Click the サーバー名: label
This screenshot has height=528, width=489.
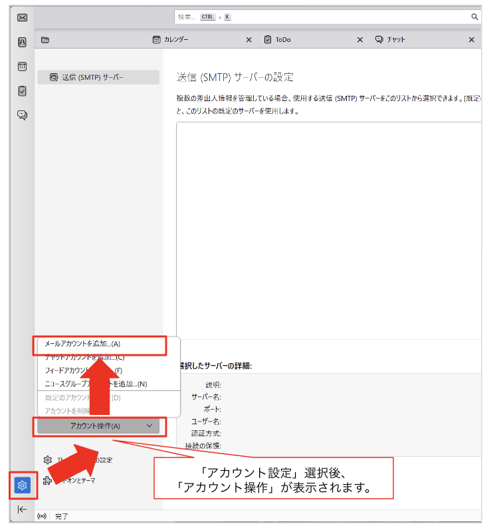point(206,397)
